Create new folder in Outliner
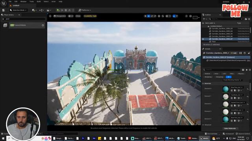 (246, 19)
